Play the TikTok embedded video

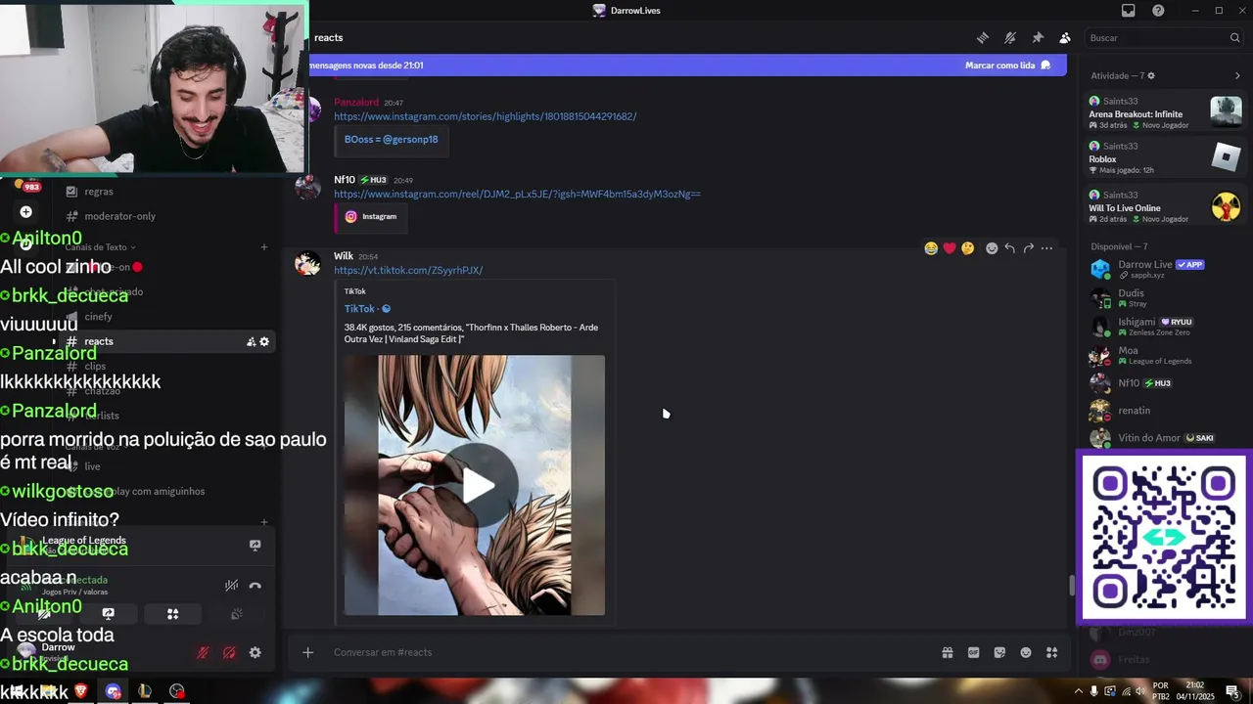(479, 486)
